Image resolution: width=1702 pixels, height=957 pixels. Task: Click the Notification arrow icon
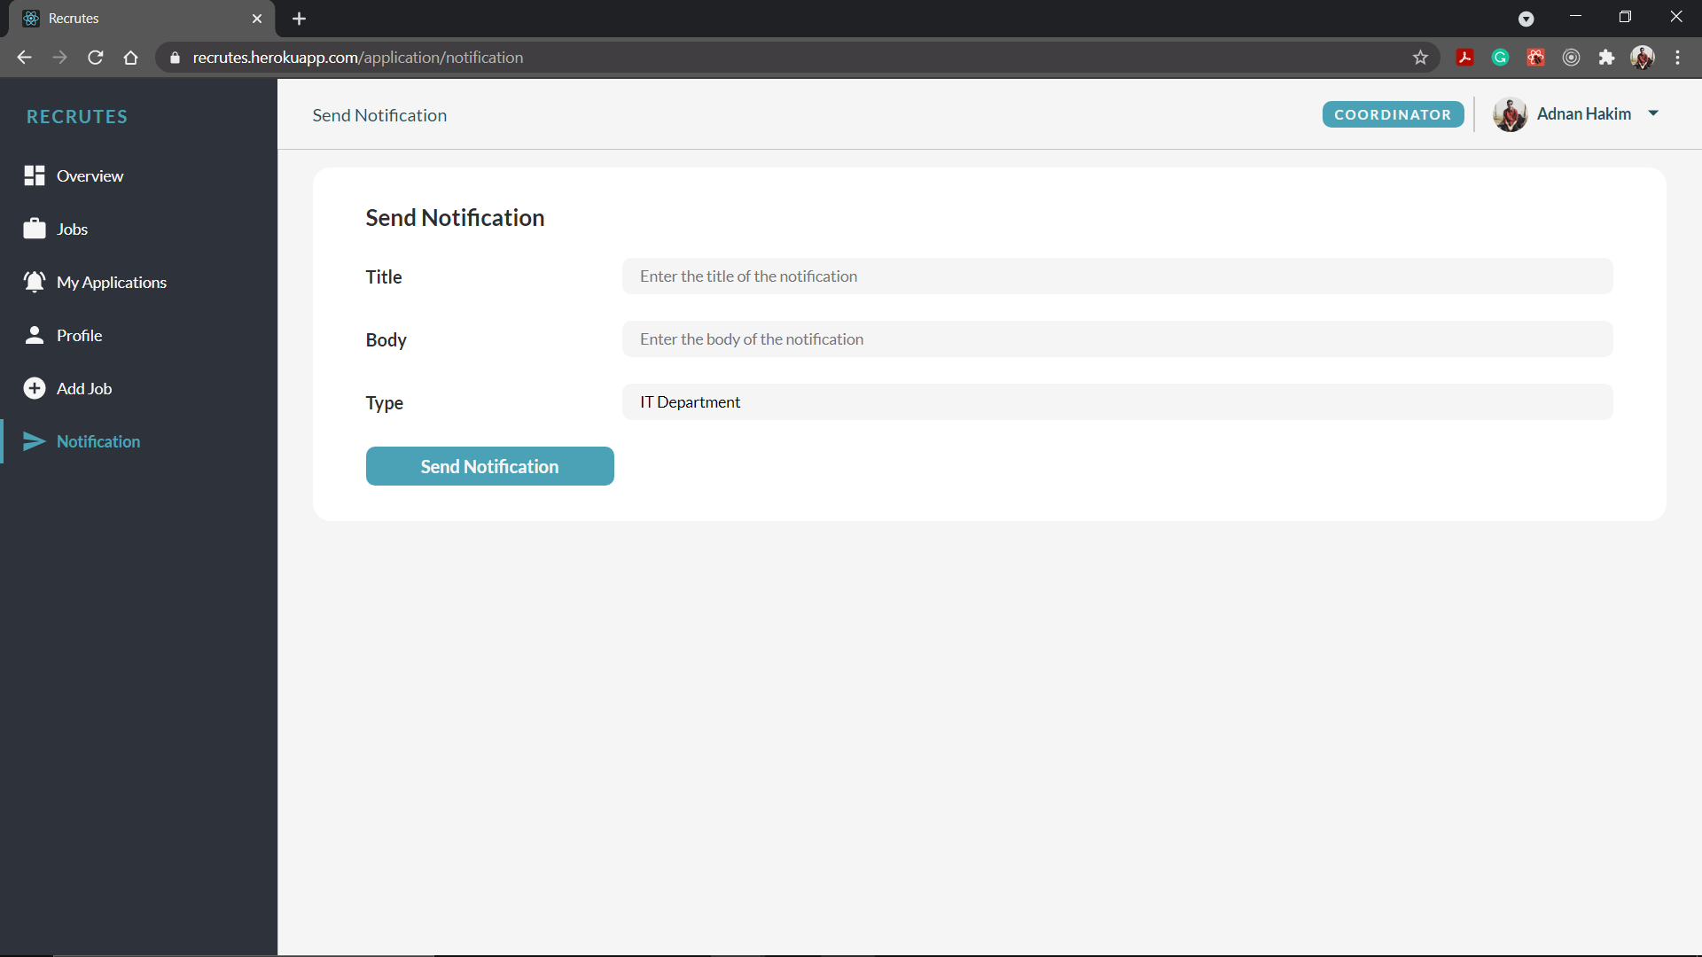tap(34, 440)
